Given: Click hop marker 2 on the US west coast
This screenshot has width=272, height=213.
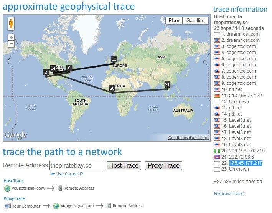Looking at the screenshot, I should (46, 72).
